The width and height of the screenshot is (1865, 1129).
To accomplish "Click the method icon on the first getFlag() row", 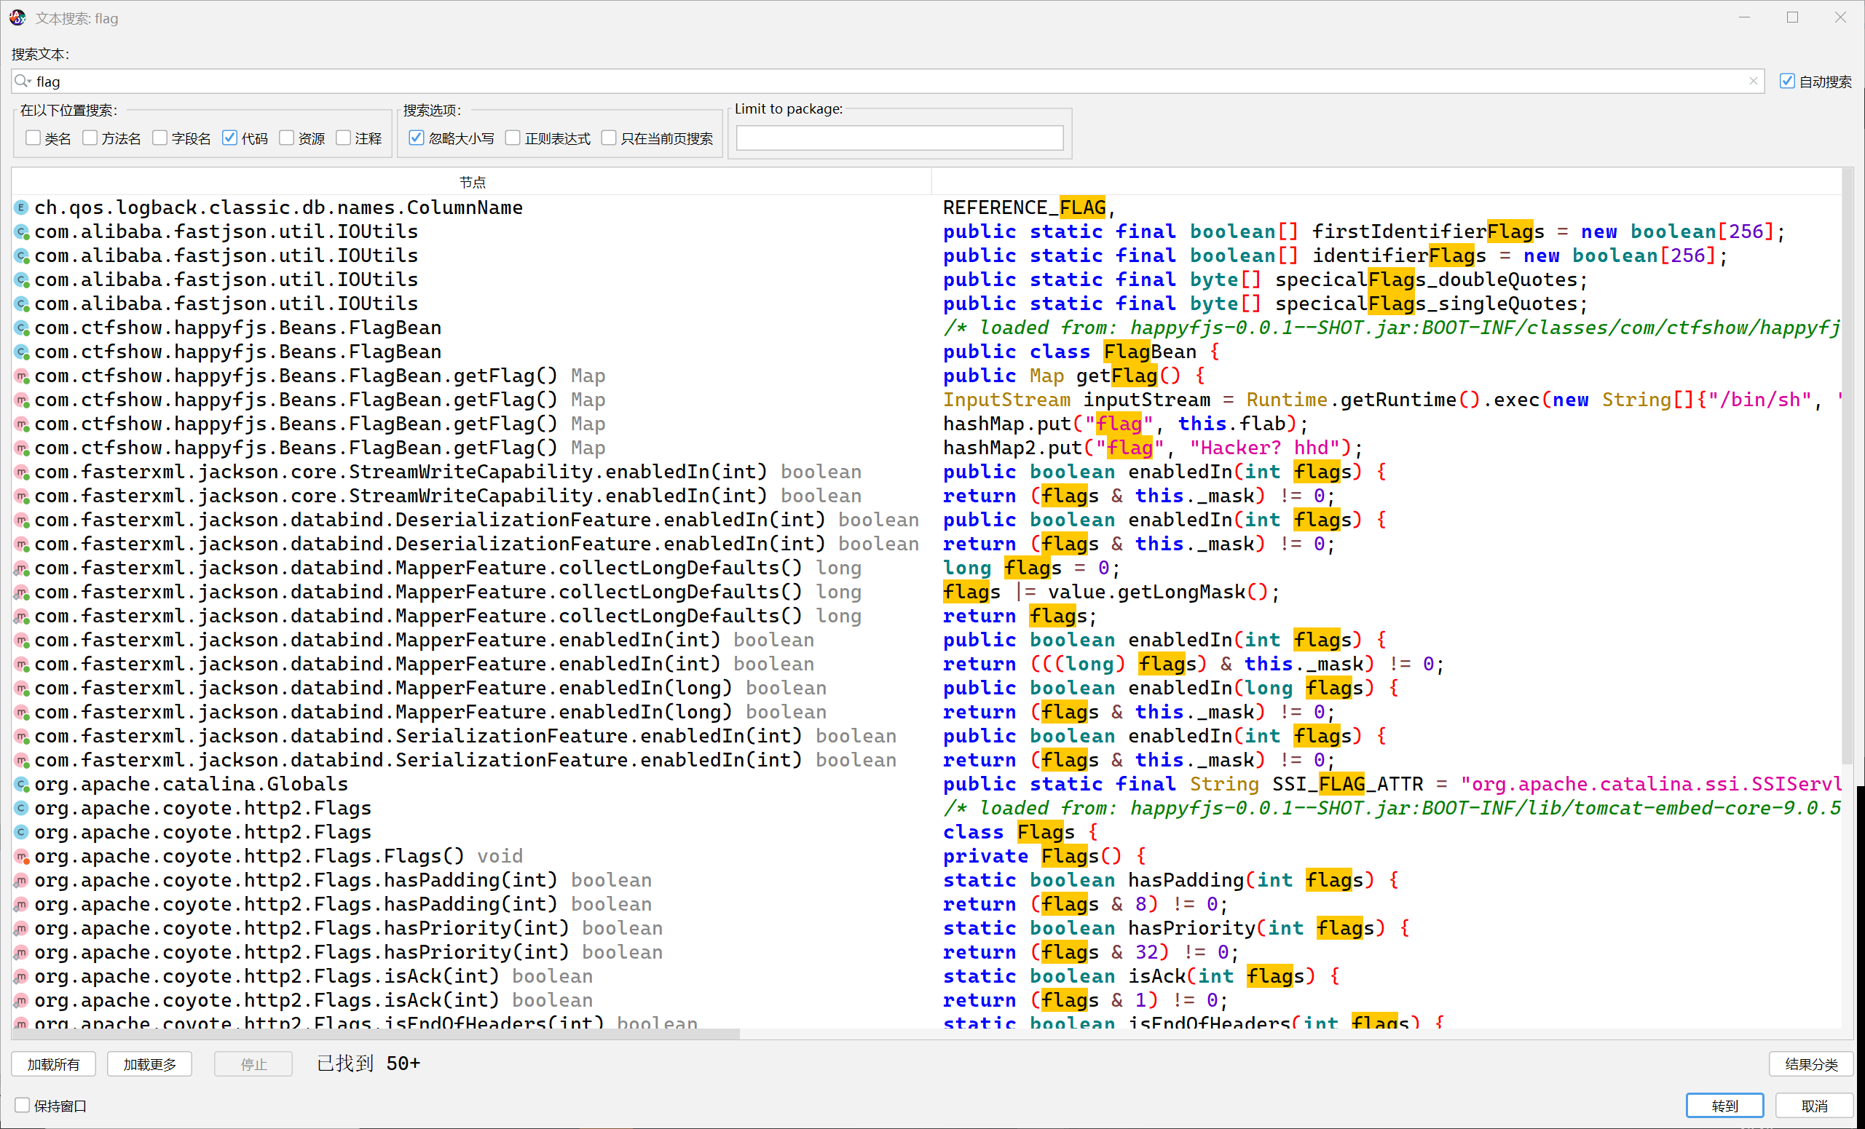I will click(21, 376).
